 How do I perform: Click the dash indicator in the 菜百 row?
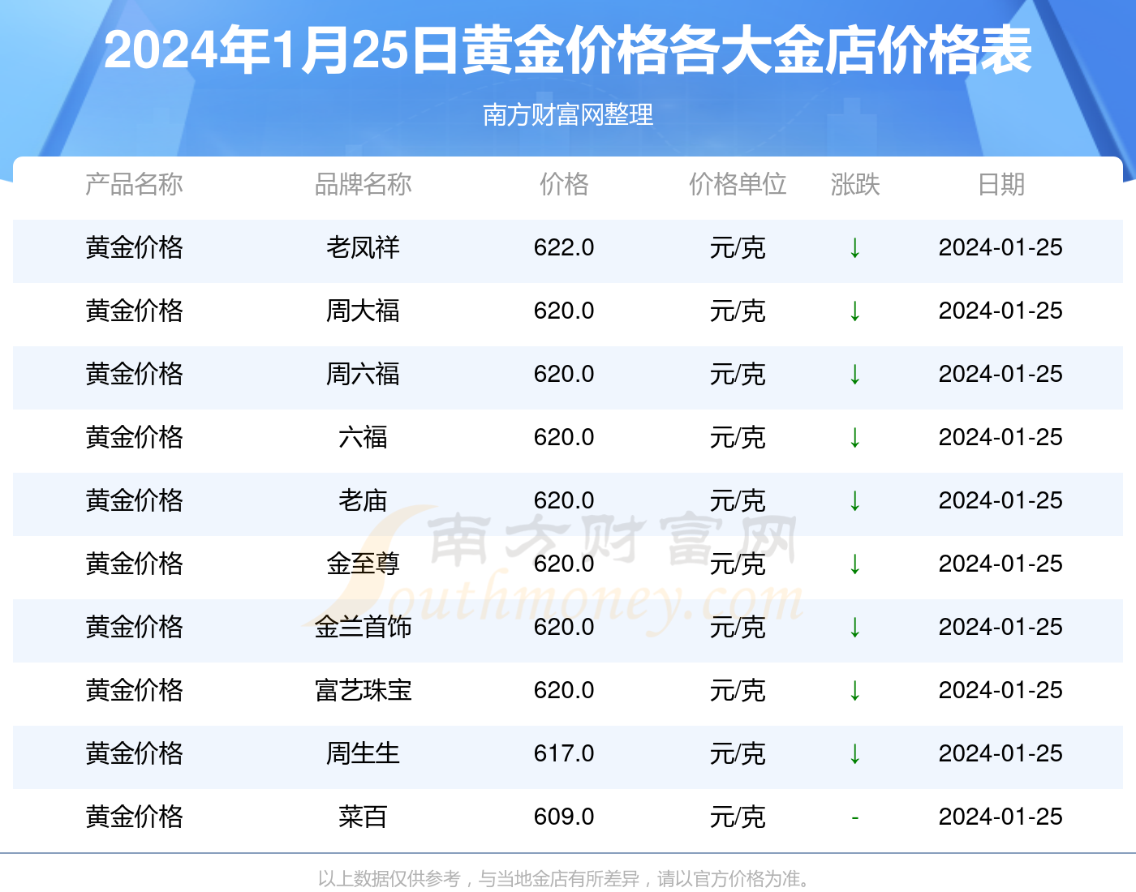pos(855,817)
